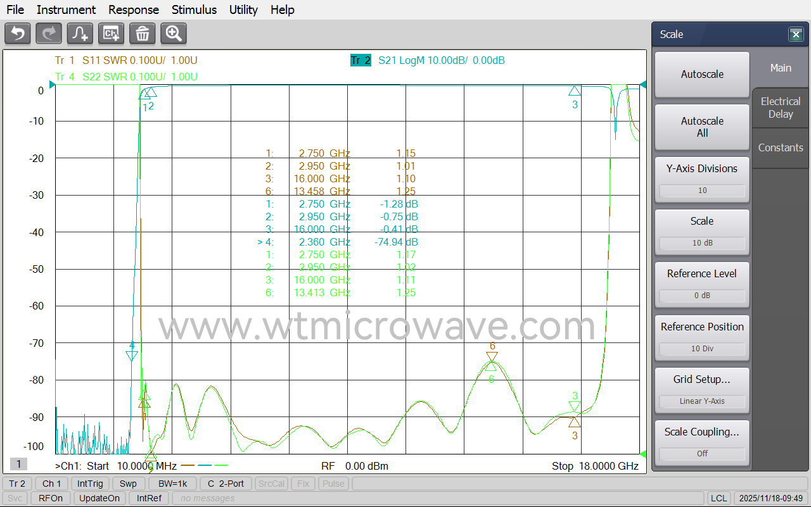Viewport: 811px width, 507px height.
Task: Click marker 4 triangle at -74.94 dB
Action: [132, 356]
